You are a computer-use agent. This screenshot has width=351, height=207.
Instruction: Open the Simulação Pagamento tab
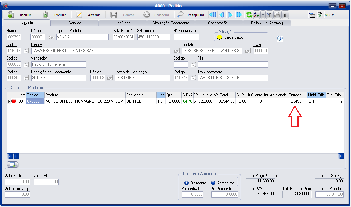[171, 23]
